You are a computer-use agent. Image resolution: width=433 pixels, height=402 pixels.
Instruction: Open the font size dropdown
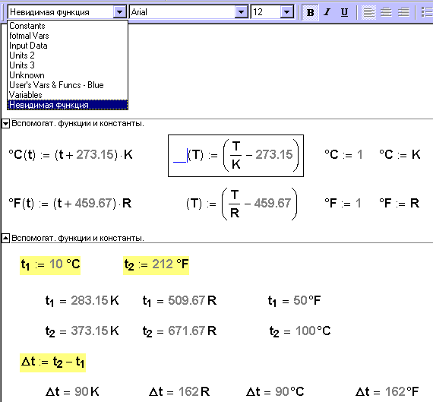pyautogui.click(x=287, y=12)
